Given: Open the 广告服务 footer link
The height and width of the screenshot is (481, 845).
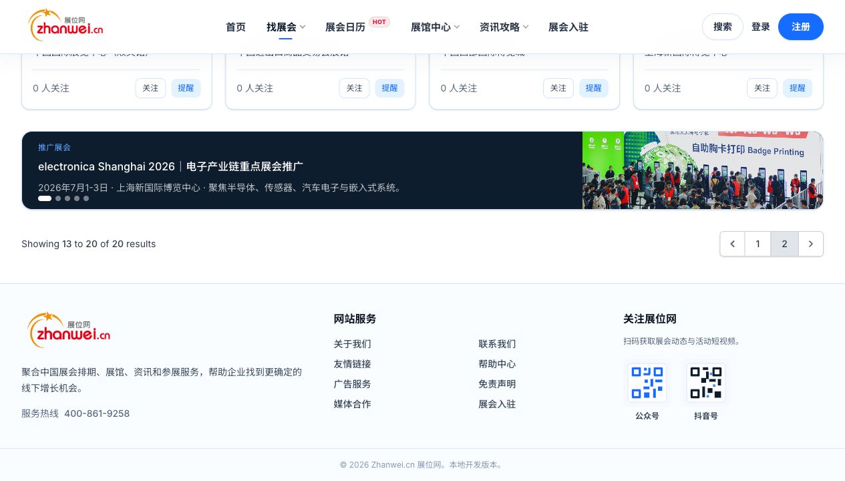Looking at the screenshot, I should [x=353, y=384].
